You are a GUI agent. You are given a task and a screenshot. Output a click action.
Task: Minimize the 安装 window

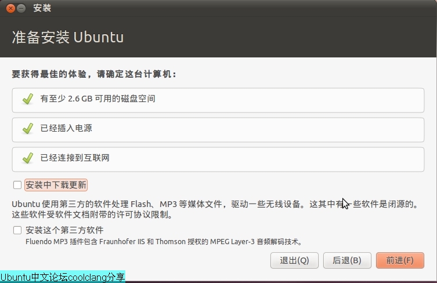point(21,8)
